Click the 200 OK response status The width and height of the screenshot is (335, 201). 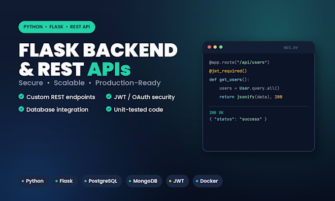[x=216, y=113]
